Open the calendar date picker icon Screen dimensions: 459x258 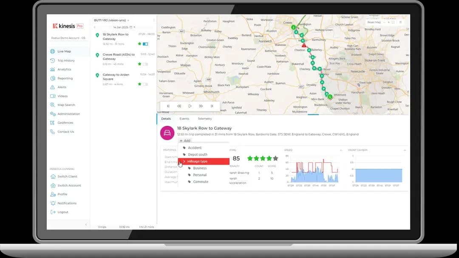[131, 27]
